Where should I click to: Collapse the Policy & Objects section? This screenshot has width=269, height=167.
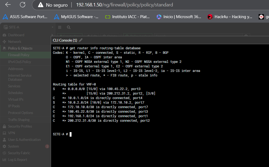[x=20, y=48]
